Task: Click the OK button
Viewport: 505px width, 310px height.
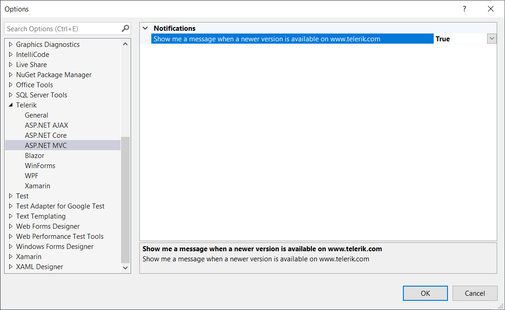Action: pos(425,293)
